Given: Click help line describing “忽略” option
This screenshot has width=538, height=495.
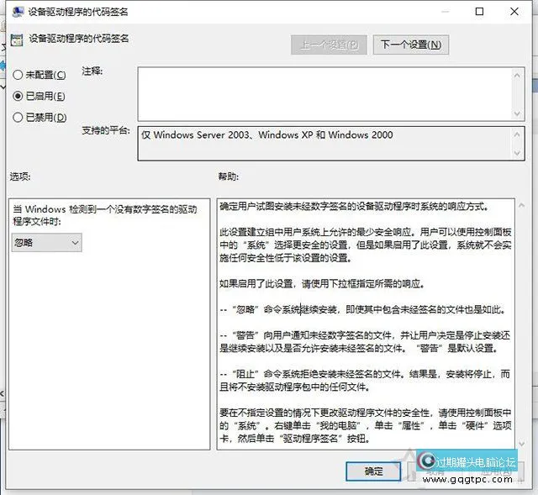Looking at the screenshot, I should [362, 309].
